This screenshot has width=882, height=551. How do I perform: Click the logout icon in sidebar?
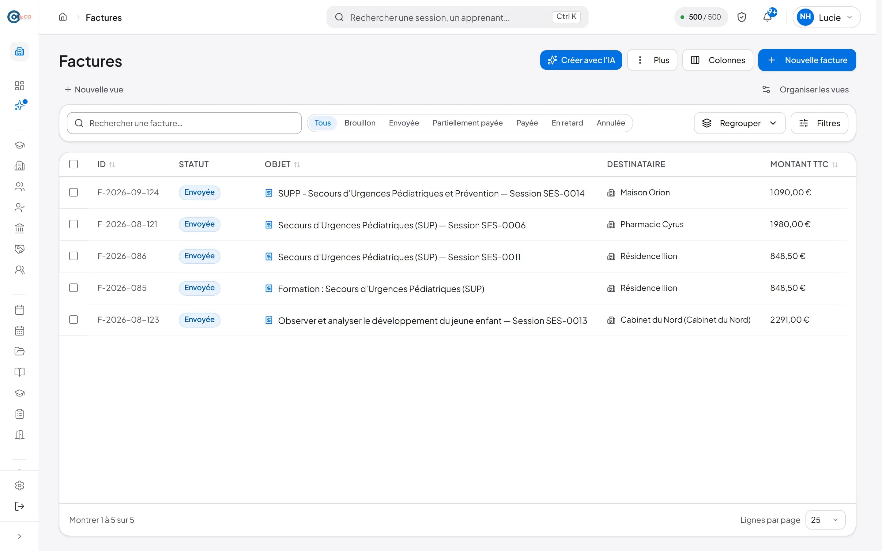20,506
